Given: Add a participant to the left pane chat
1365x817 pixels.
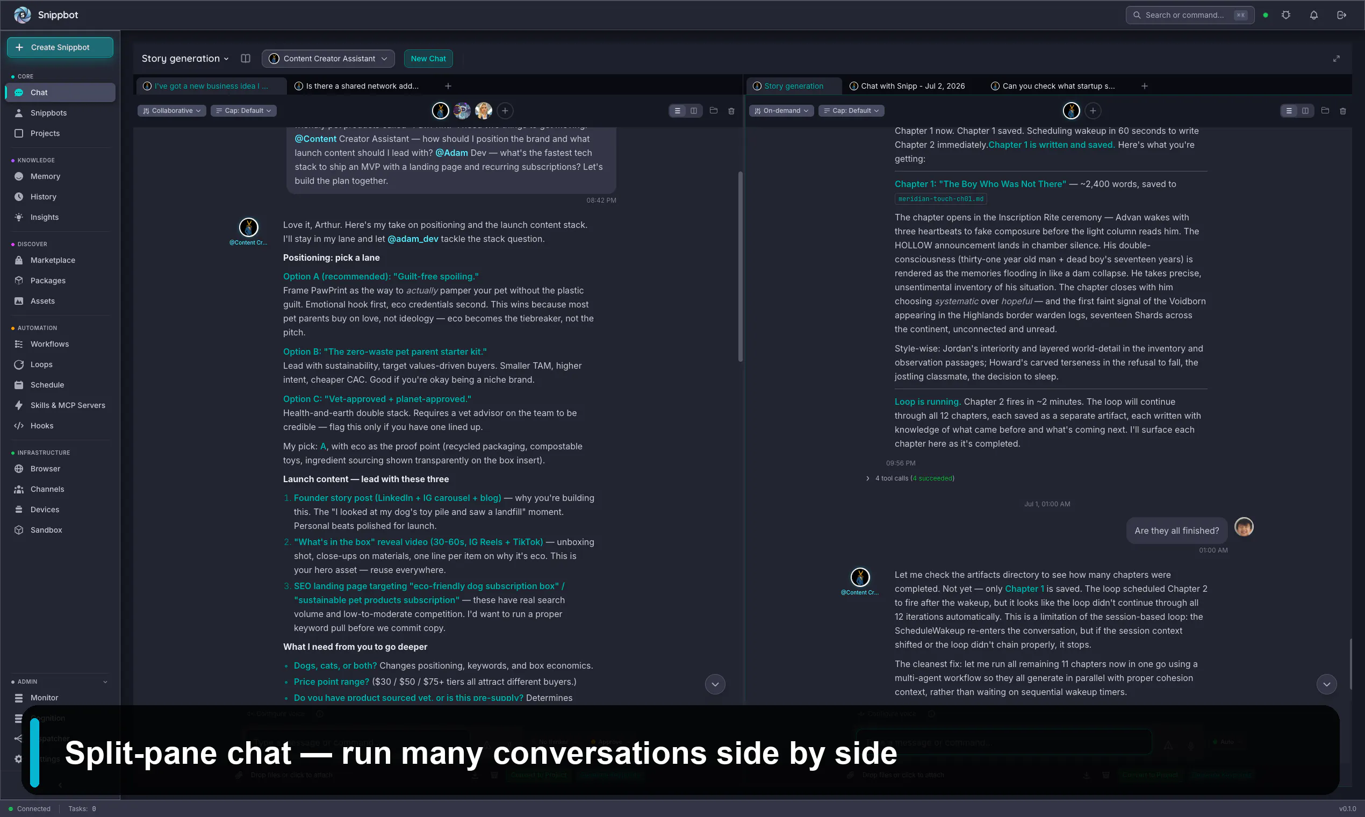Looking at the screenshot, I should pos(505,111).
